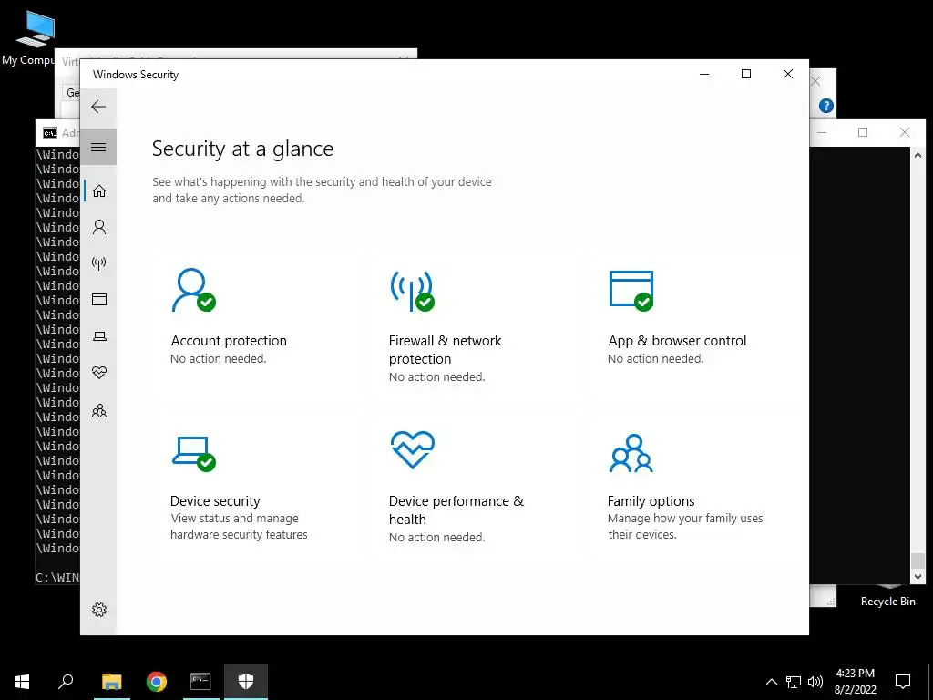Click the volume speaker tray icon

coord(815,682)
